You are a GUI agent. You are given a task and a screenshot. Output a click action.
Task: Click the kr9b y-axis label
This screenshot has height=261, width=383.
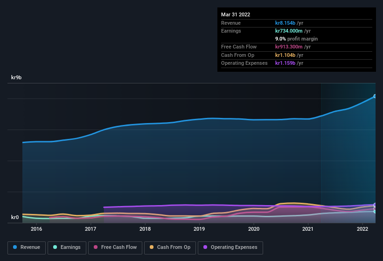click(17, 78)
